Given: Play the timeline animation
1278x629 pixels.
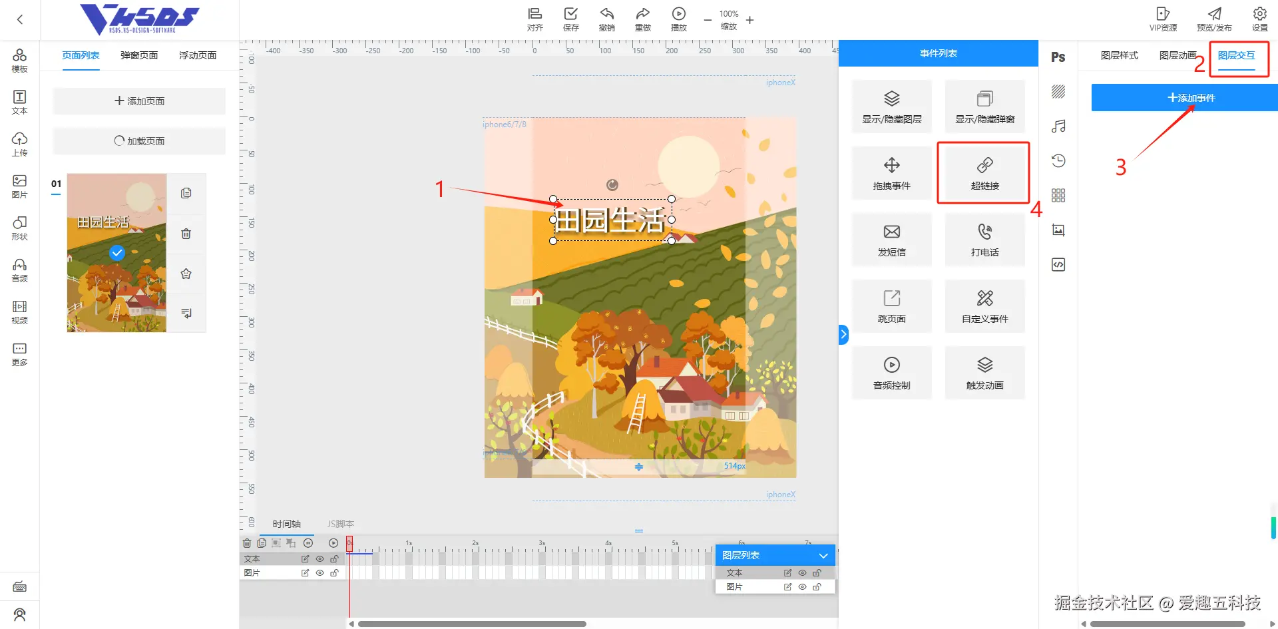Looking at the screenshot, I should [x=333, y=543].
